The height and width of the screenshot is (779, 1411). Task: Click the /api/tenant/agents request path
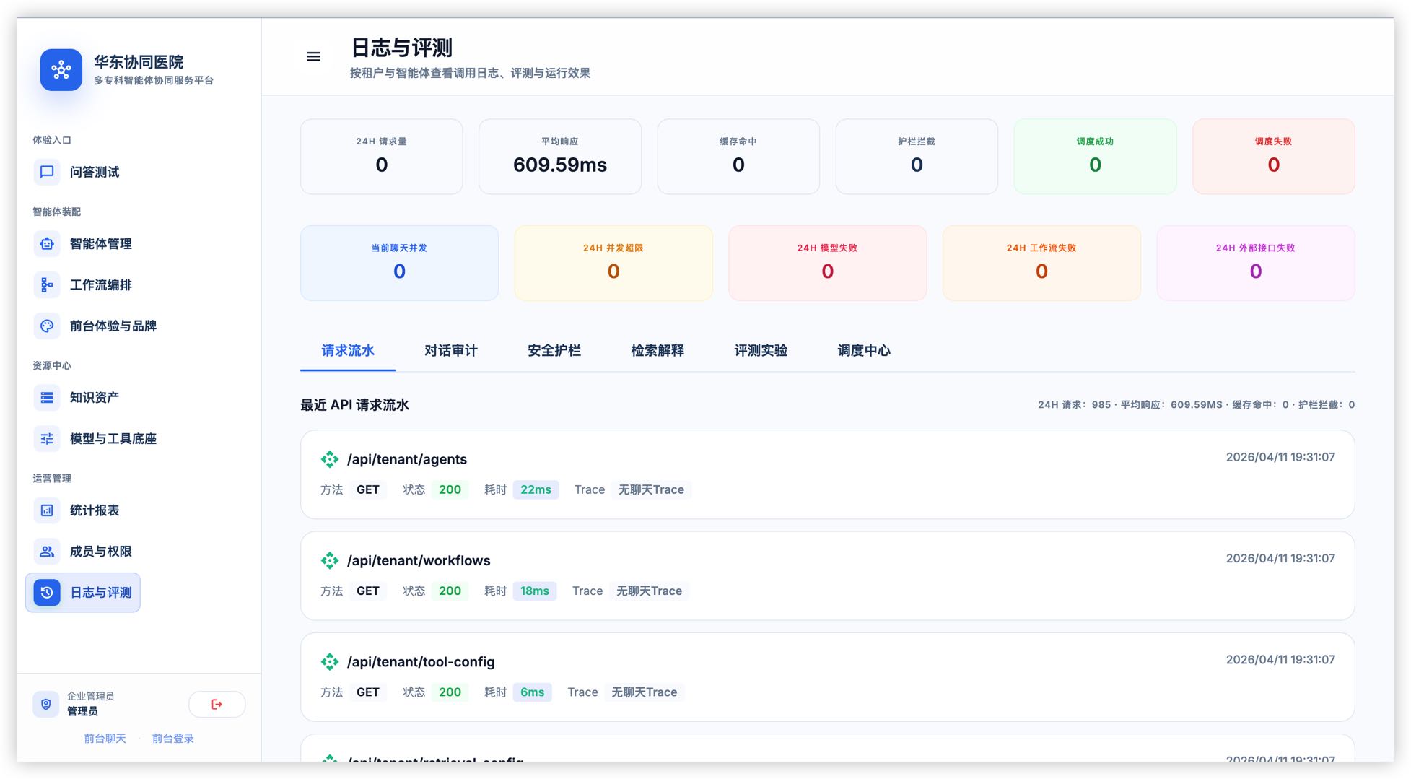[407, 459]
